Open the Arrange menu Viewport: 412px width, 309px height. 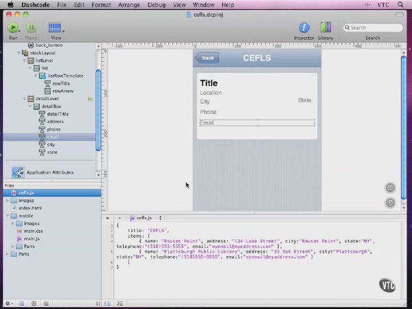point(129,5)
